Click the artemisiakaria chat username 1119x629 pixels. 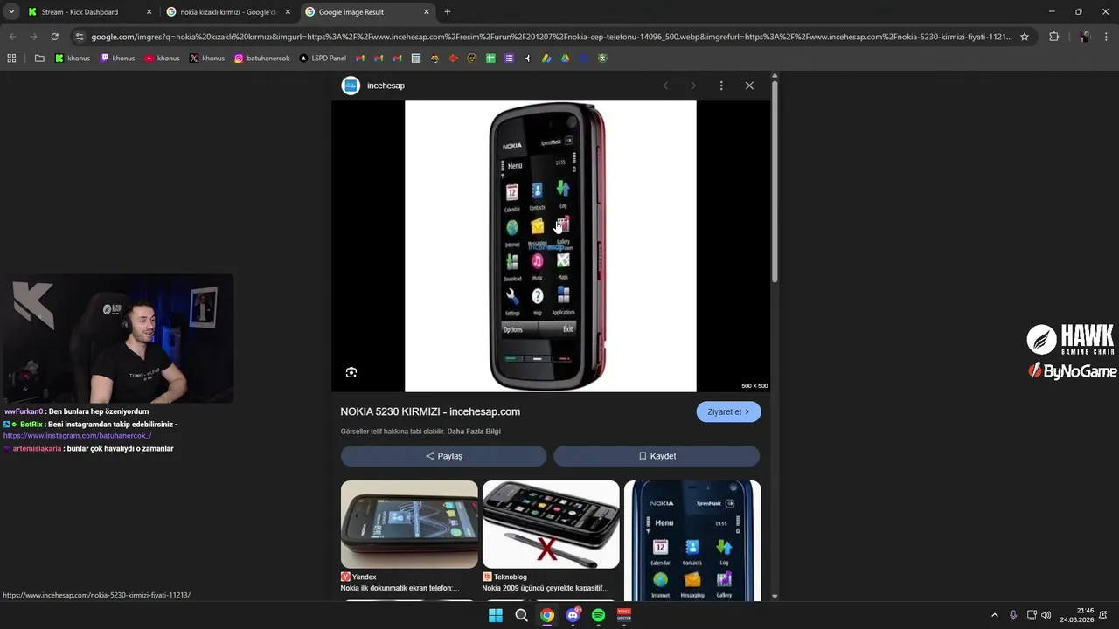37,448
